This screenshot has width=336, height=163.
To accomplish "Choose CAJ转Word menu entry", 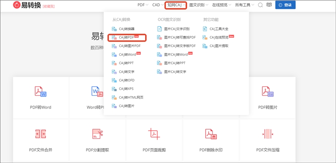I will point(126,54).
